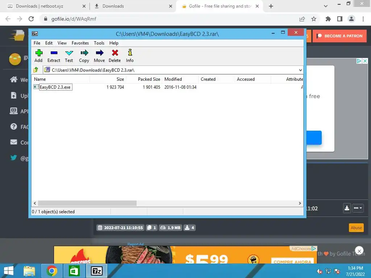Click the muted volume tray icon
Screen dimensions: 371x278
320,271
